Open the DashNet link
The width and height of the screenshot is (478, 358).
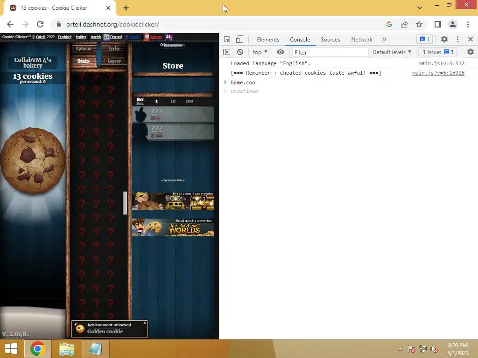click(64, 37)
